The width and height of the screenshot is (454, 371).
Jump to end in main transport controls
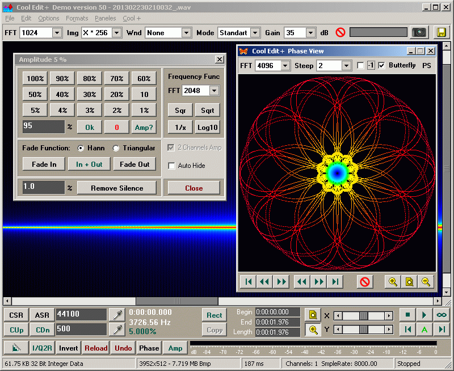click(442, 330)
